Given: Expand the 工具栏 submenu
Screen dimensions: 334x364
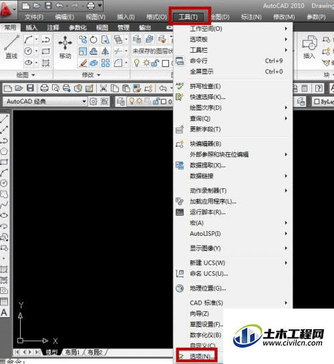Looking at the screenshot, I should point(233,50).
